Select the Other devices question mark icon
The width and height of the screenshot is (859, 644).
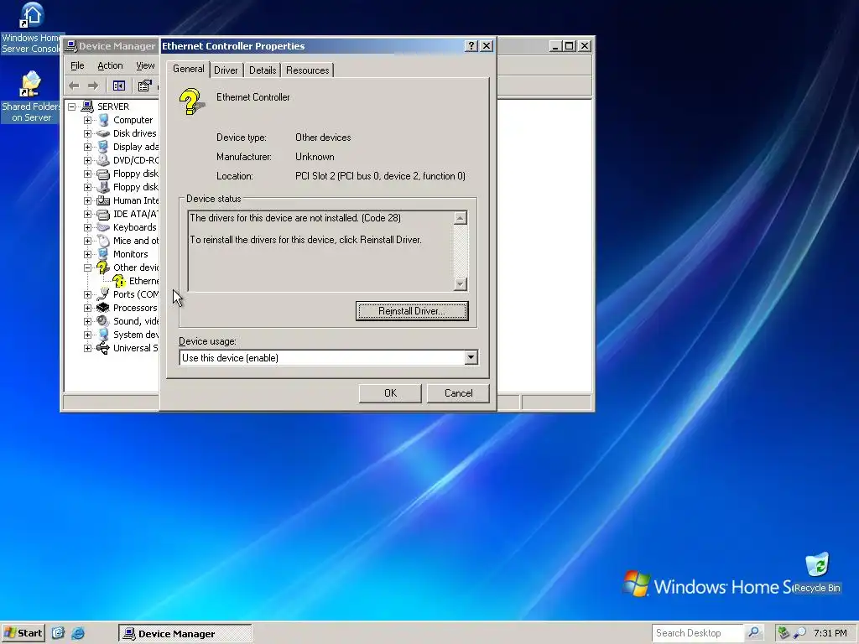tap(102, 267)
